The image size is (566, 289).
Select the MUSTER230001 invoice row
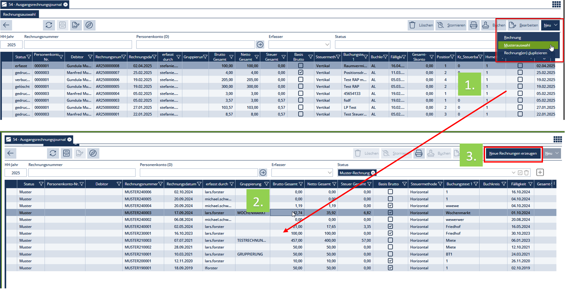click(138, 233)
